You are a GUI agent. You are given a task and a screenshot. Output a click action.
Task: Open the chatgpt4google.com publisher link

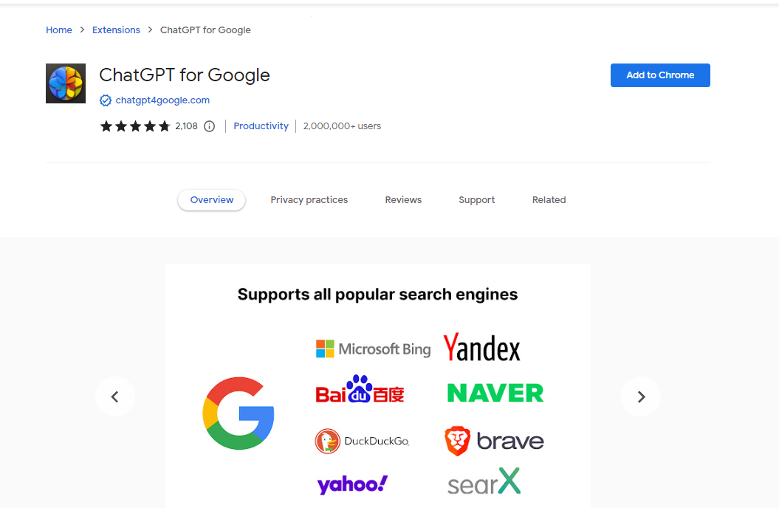[162, 100]
